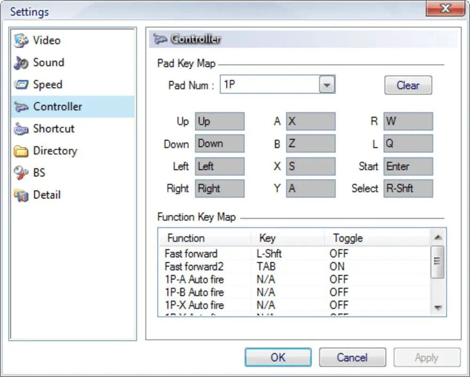
Task: Click the Video monitor icon in sidebar
Action: point(21,41)
